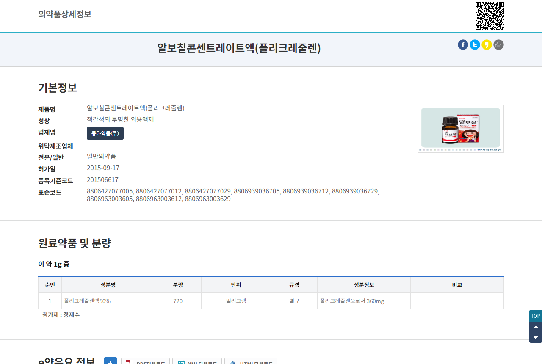Viewport: 542px width, 364px height.
Task: Share the page on Facebook
Action: coord(463,45)
